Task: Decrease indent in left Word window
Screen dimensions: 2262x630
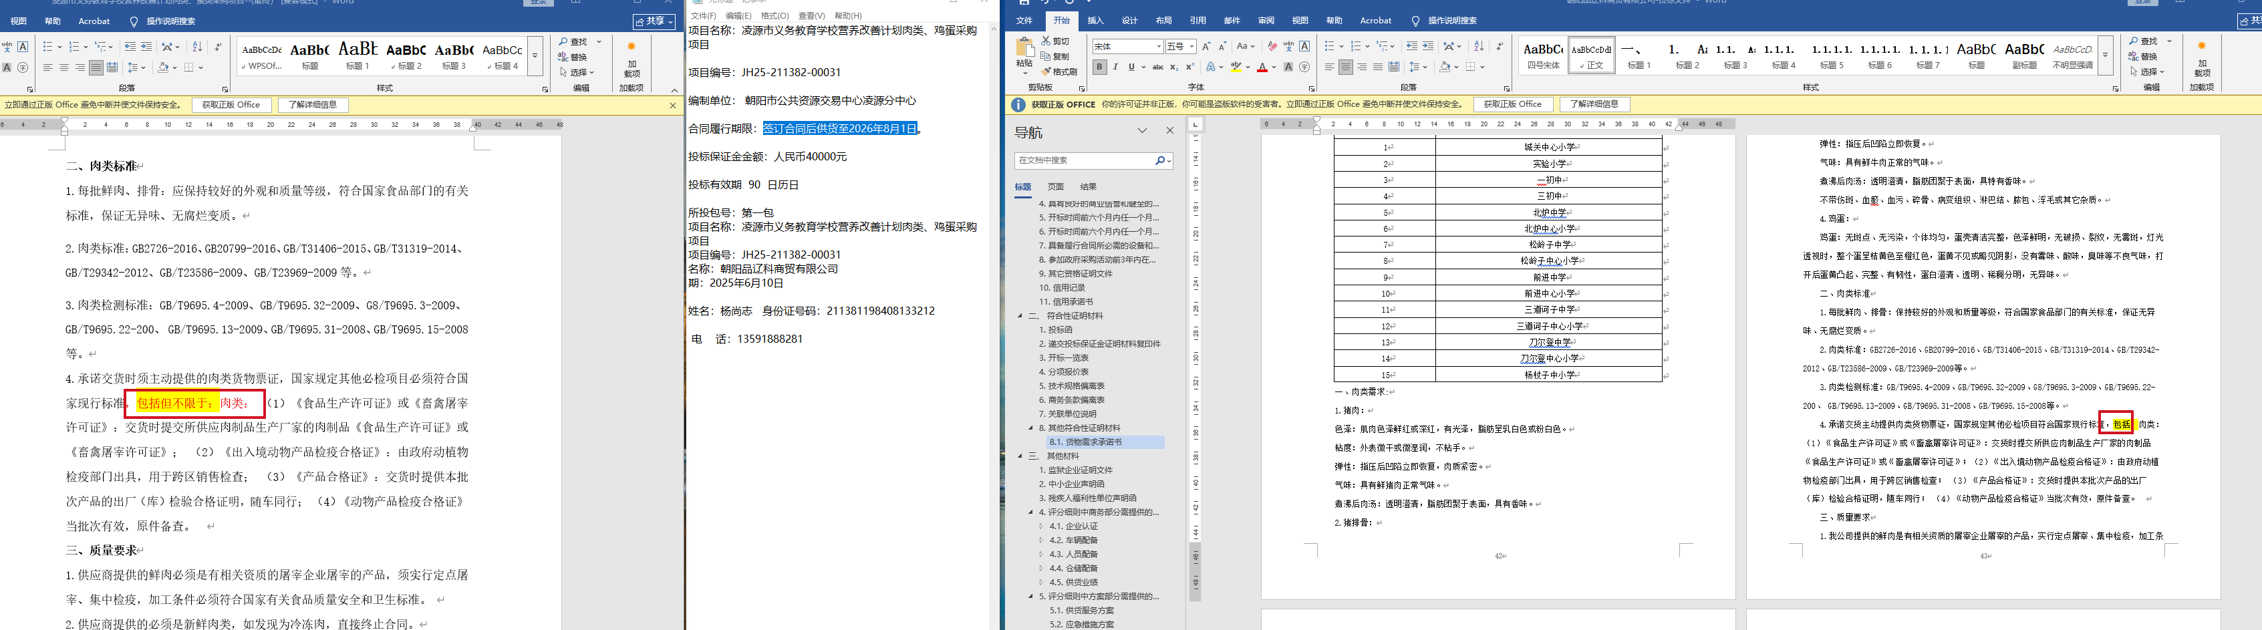Action: tap(130, 47)
